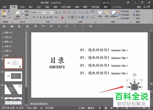The width and height of the screenshot is (153, 110).
Task: Switch to the 插入 (Insert) tab
Action: [31, 7]
